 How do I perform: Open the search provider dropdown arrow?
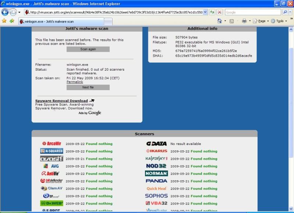point(290,12)
